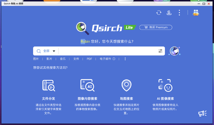Image resolution: width=214 pixels, height=125 pixels.
Task: Click the AI 图像搜索 face icon
Action: (165, 85)
